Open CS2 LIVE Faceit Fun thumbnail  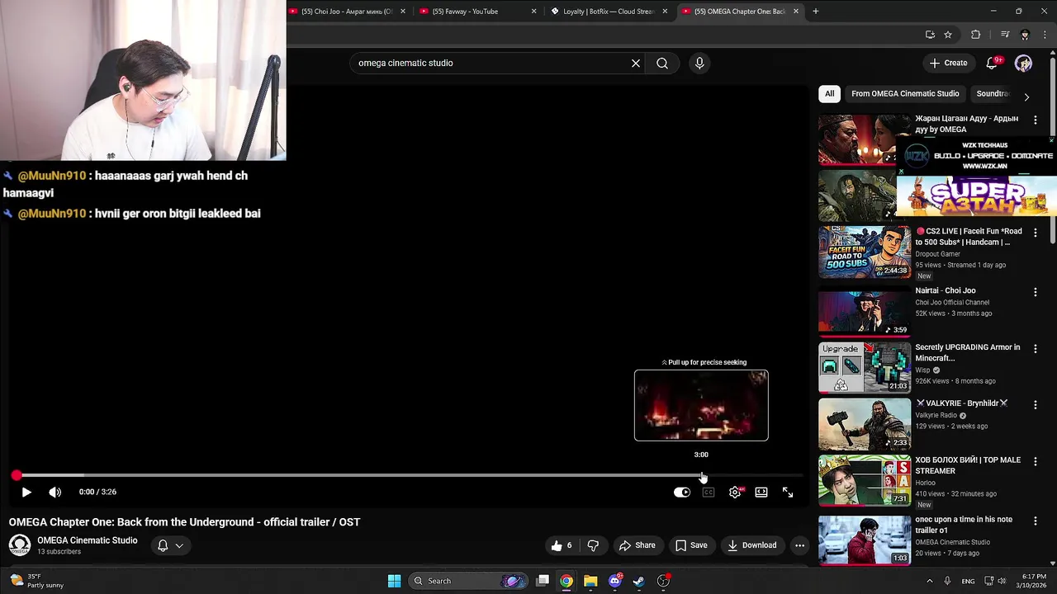click(x=865, y=252)
